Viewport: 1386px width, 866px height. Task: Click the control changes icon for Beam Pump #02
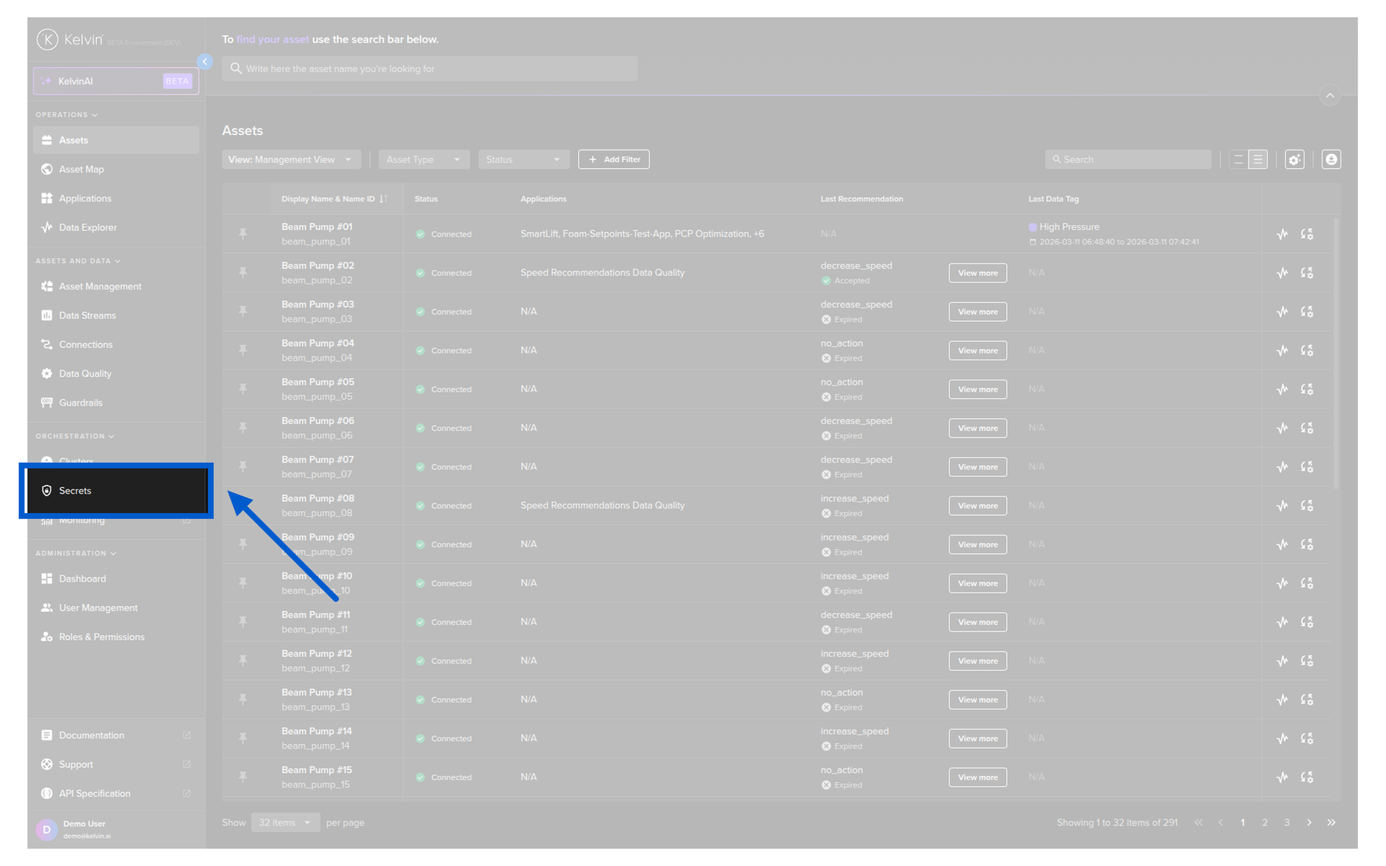(1307, 273)
